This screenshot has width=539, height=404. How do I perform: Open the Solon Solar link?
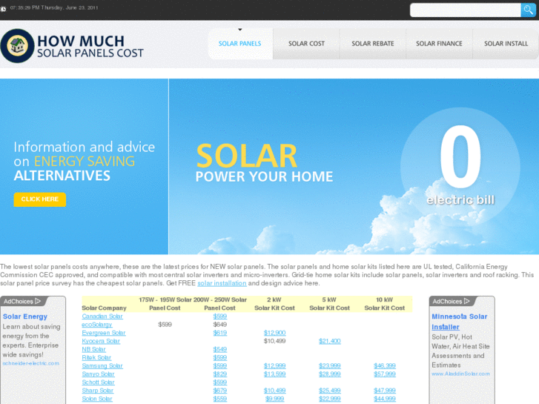[97, 399]
